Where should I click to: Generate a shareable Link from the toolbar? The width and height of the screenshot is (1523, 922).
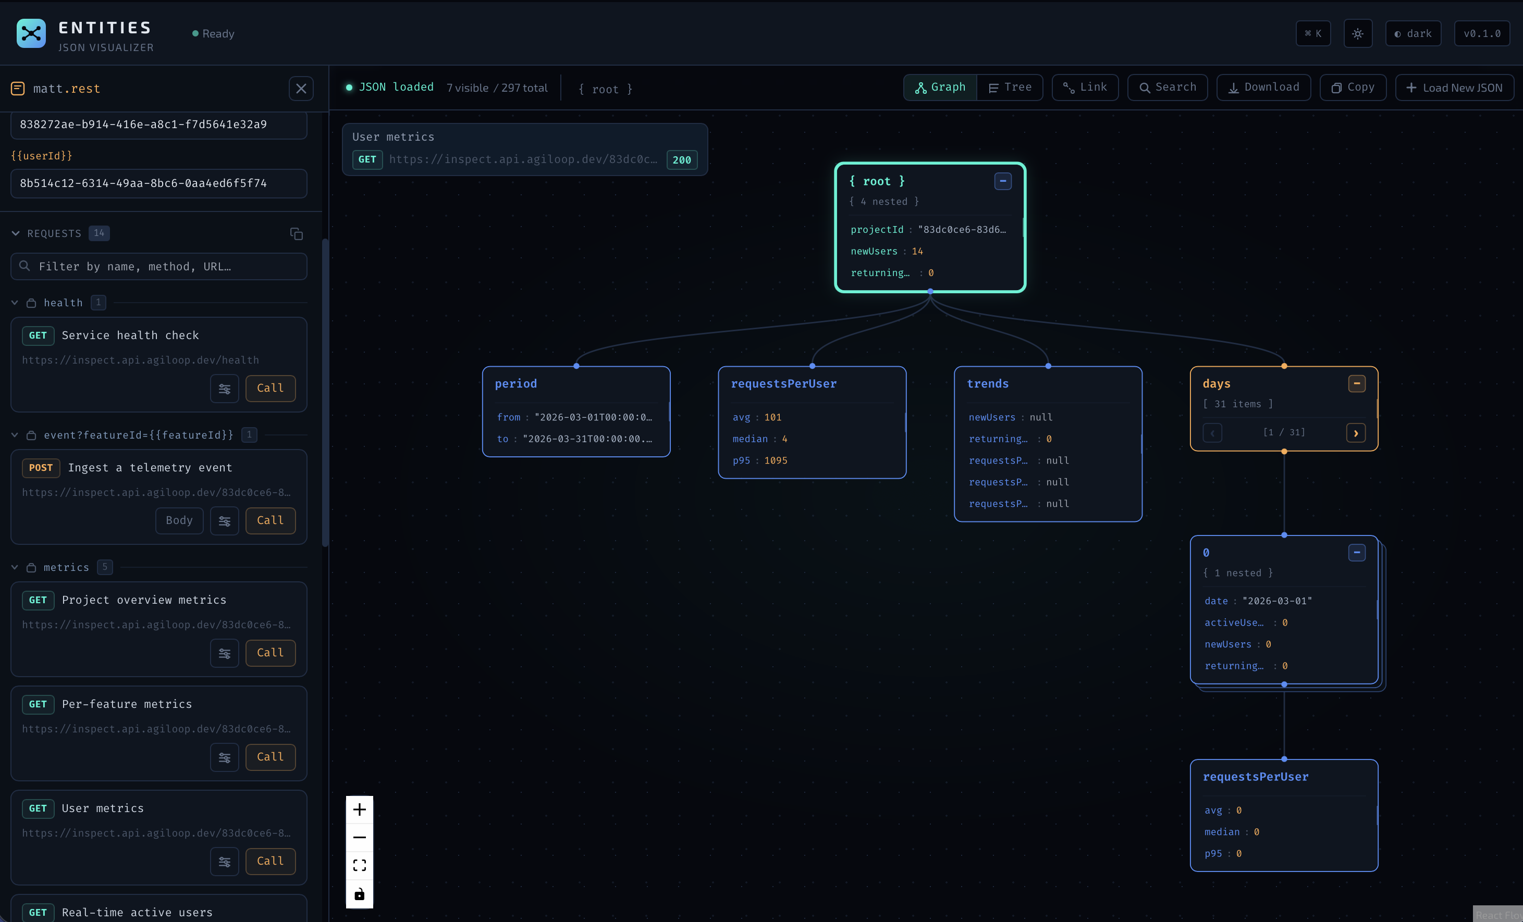(x=1085, y=87)
